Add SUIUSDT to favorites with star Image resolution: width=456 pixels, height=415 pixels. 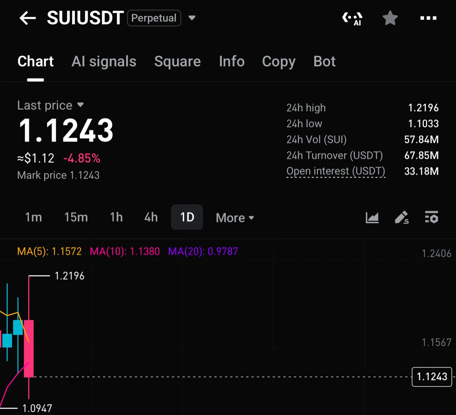pyautogui.click(x=390, y=18)
